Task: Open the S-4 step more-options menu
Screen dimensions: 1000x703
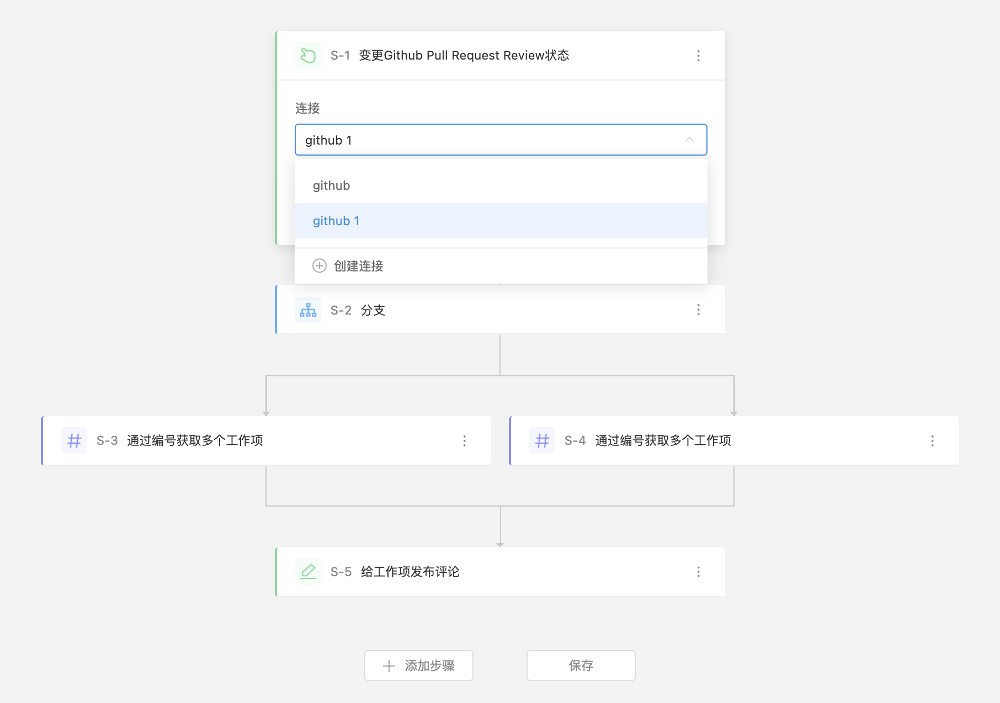Action: click(x=932, y=441)
